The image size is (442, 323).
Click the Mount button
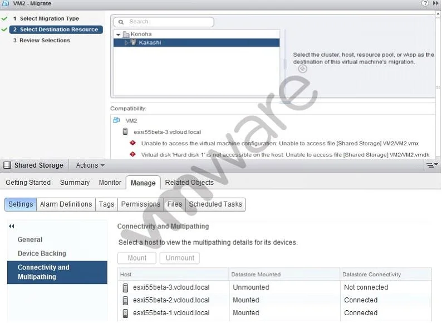coord(137,258)
